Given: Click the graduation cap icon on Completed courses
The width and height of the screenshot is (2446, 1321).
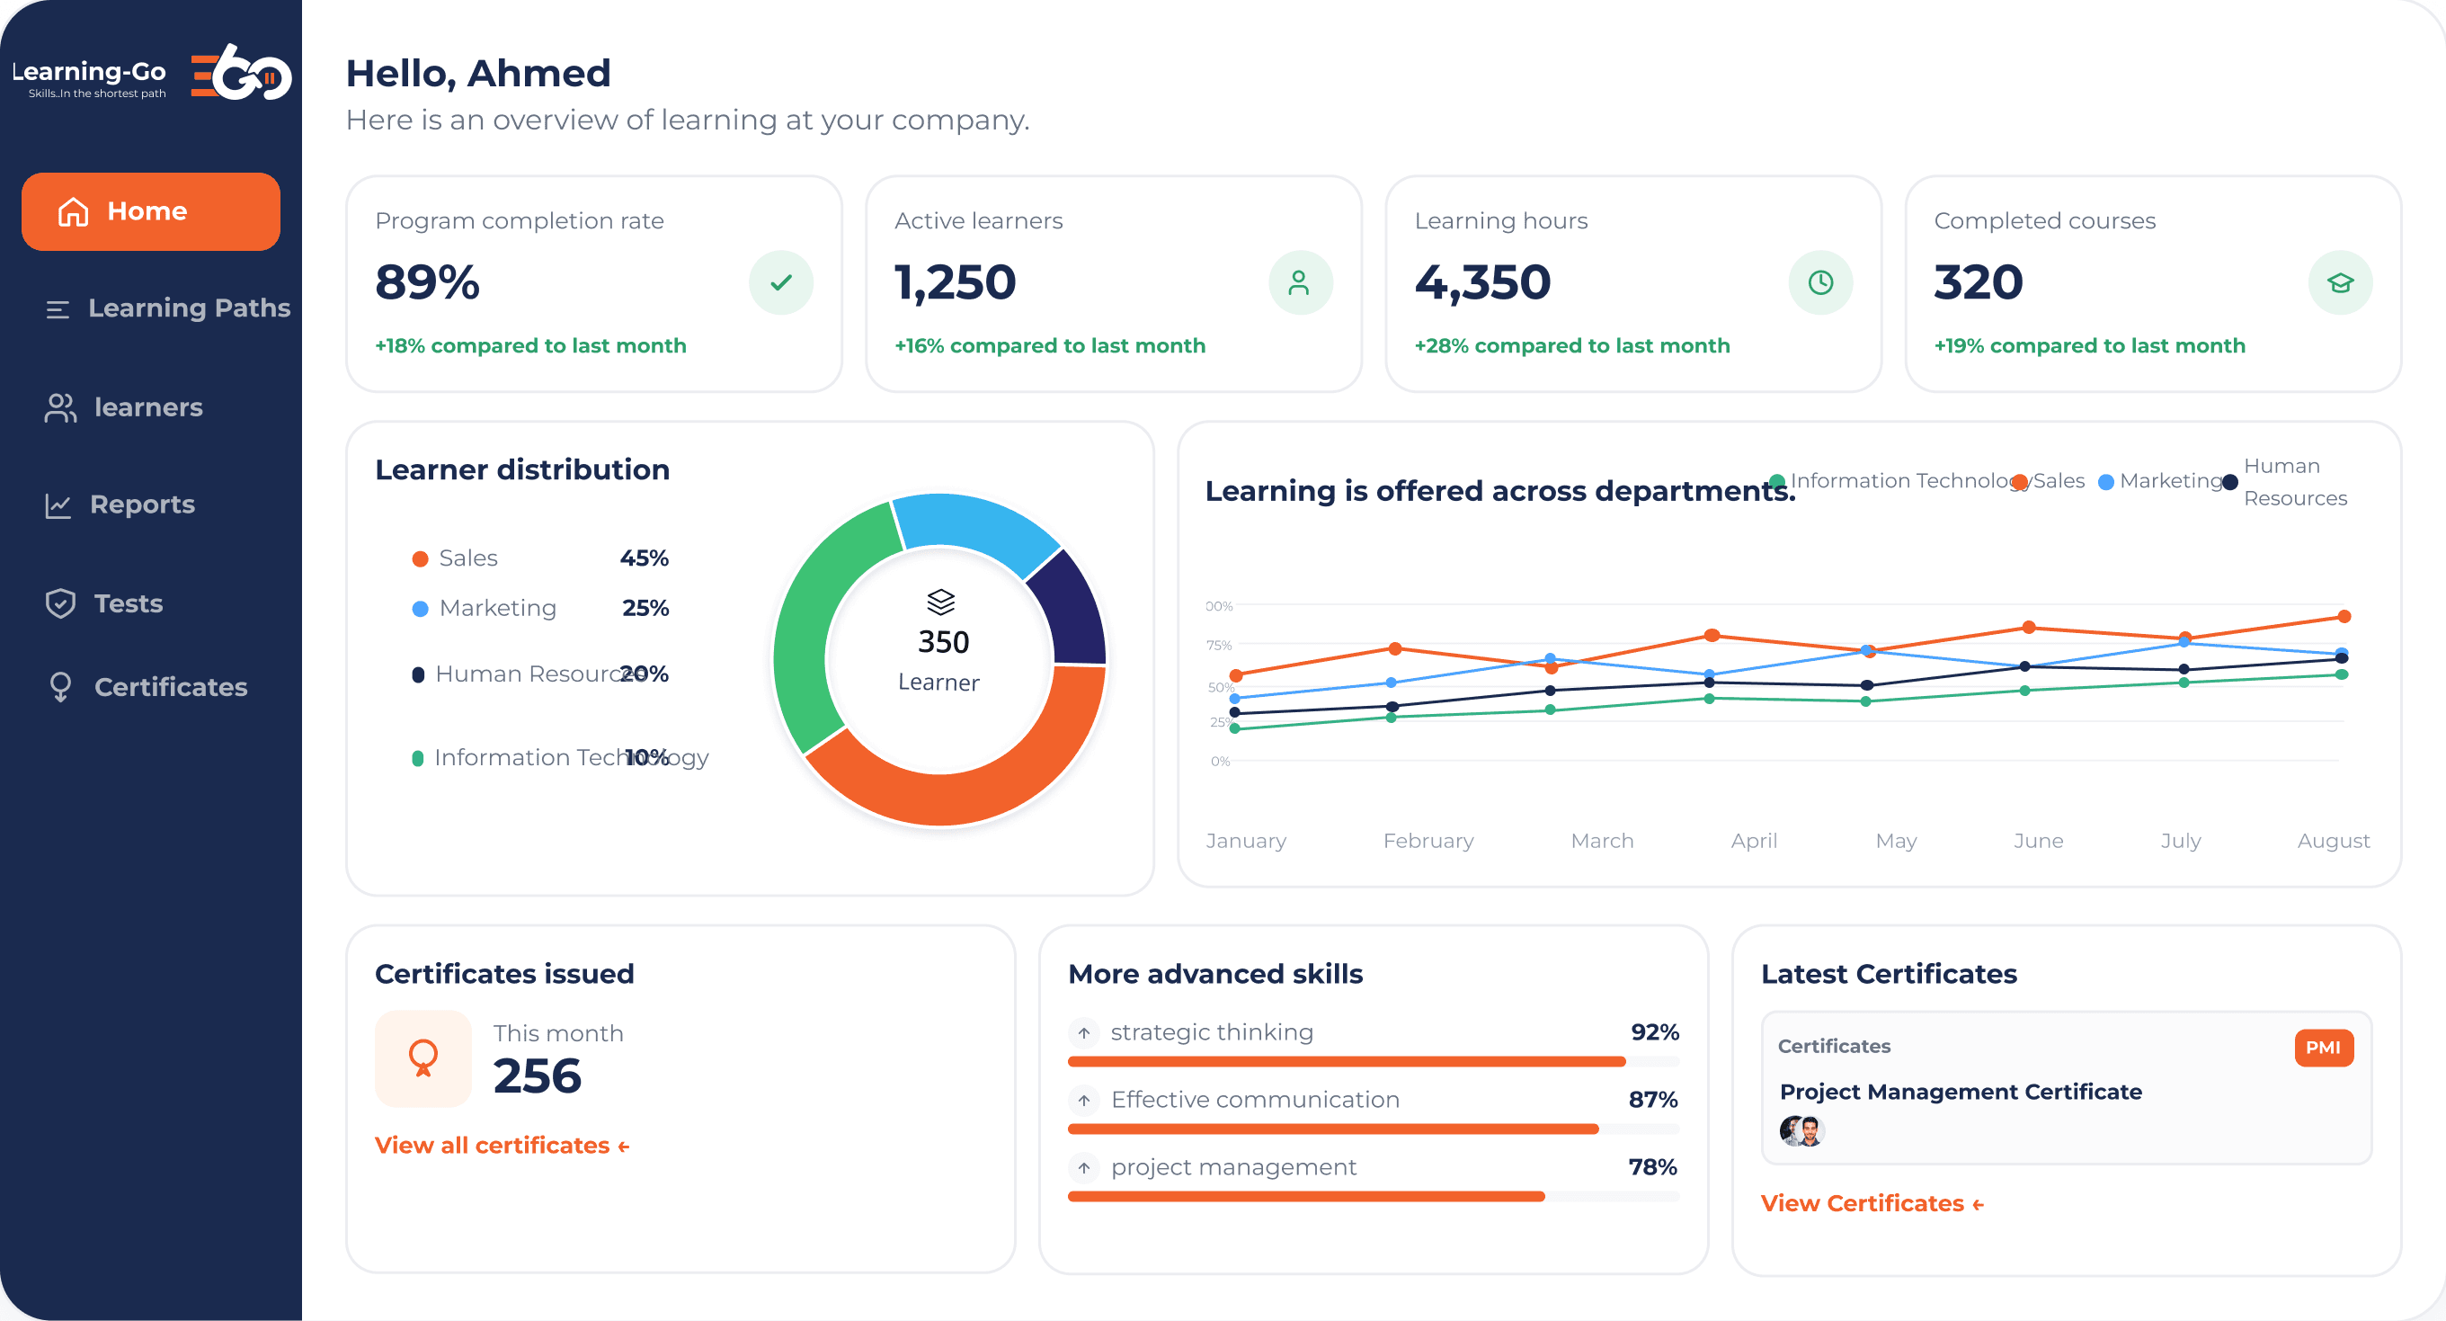Looking at the screenshot, I should [2340, 283].
